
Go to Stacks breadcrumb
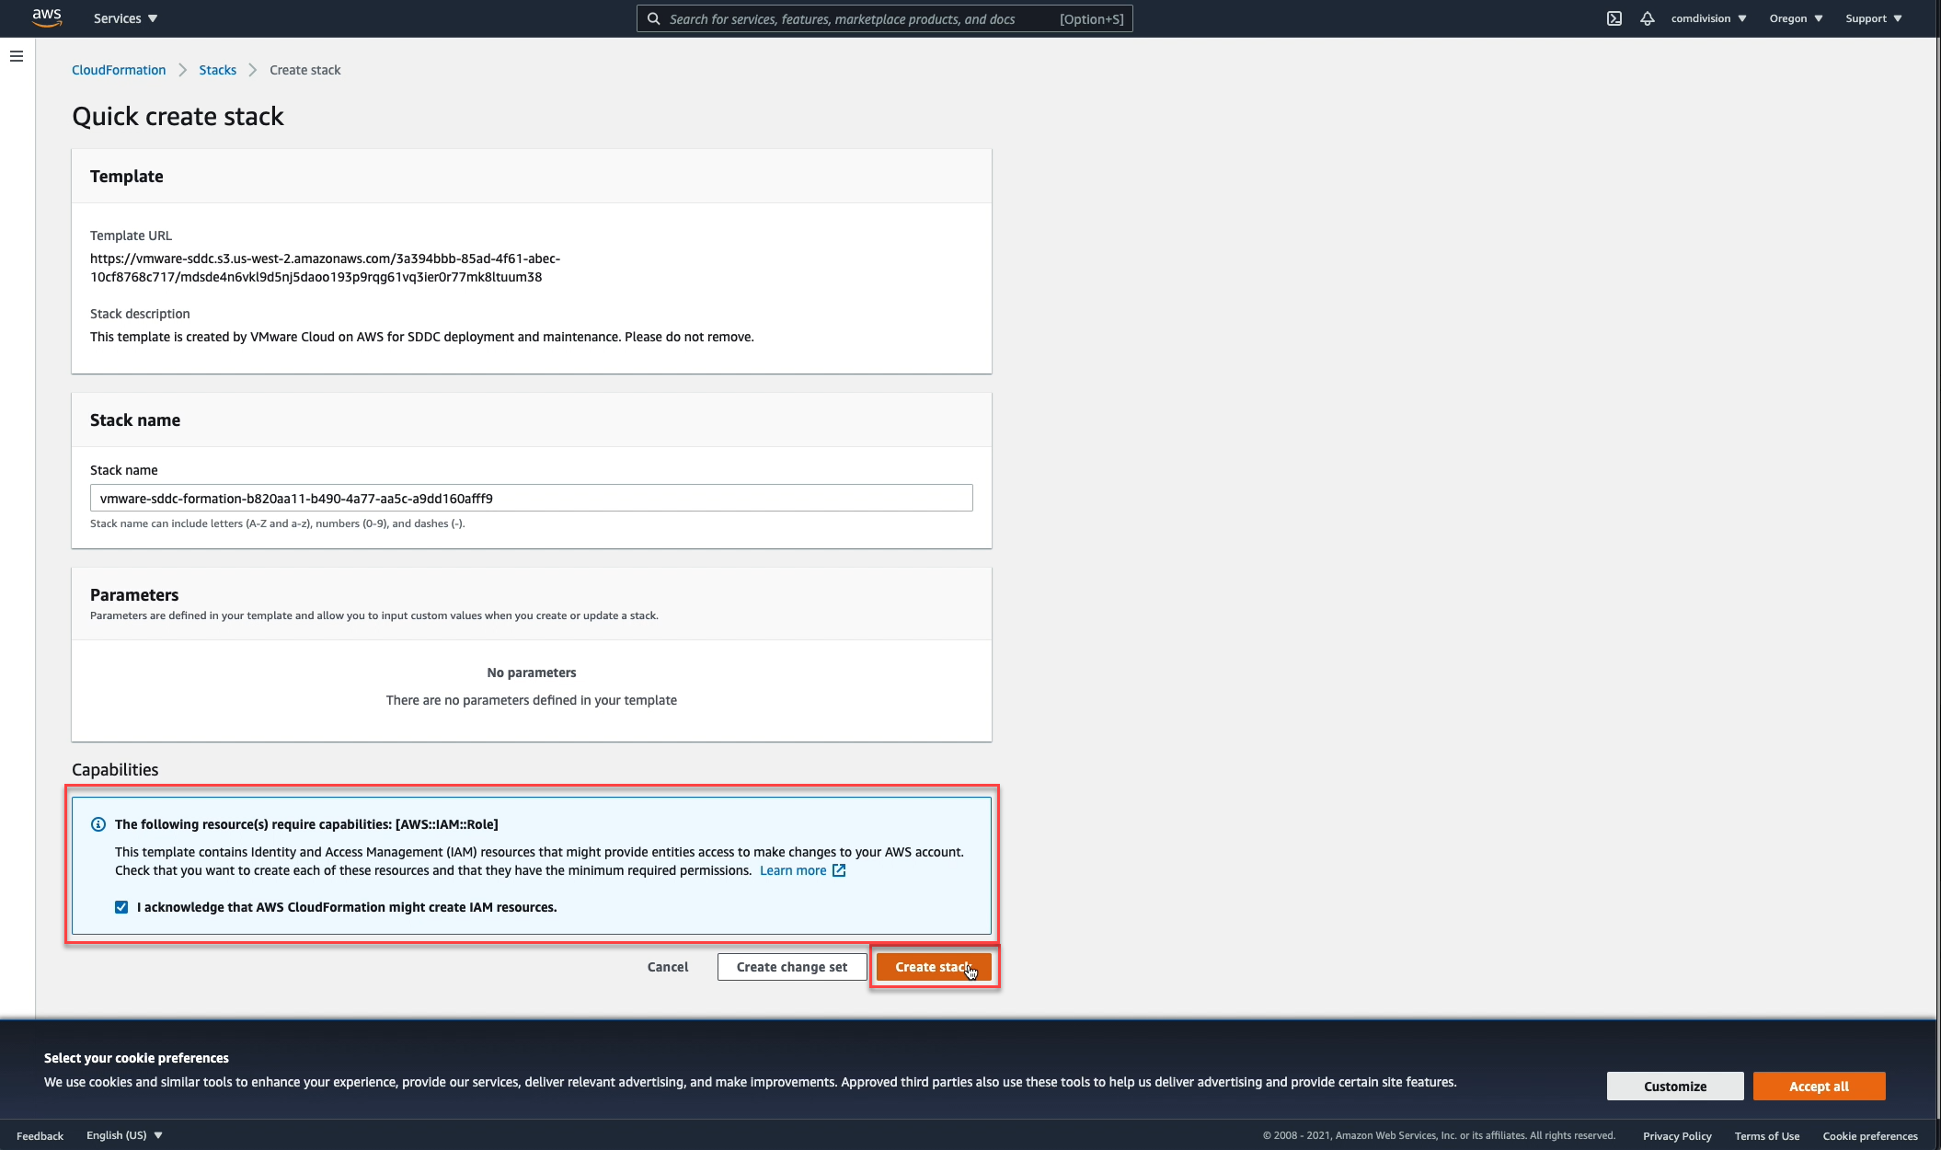pyautogui.click(x=217, y=70)
